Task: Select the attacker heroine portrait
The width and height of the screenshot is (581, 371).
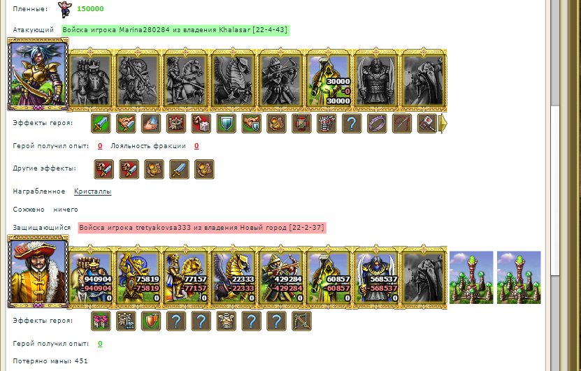Action: click(38, 74)
